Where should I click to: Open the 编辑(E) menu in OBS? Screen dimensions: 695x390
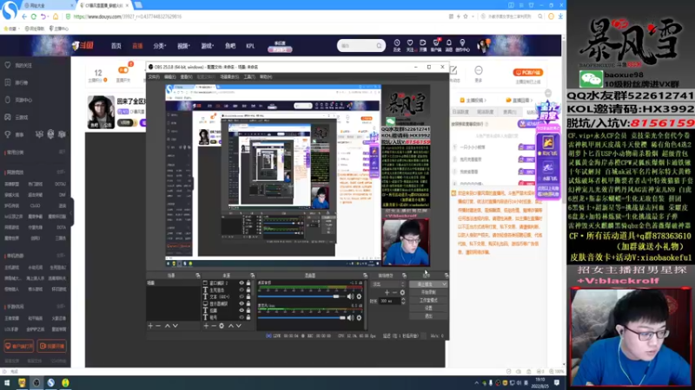pos(169,77)
